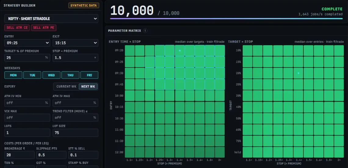Select target 40% × stop 1.15× cell
The width and height of the screenshot is (348, 168).
coord(258,107)
